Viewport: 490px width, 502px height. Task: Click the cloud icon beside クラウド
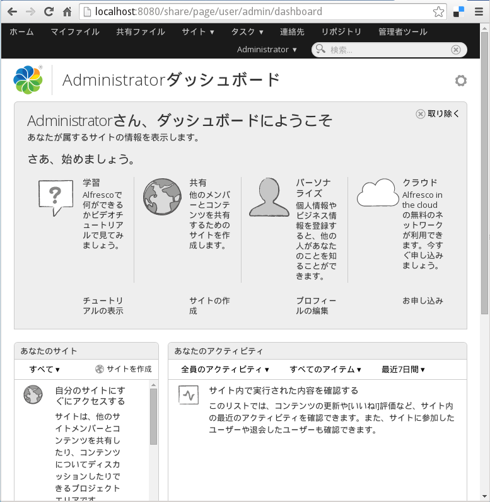click(378, 193)
